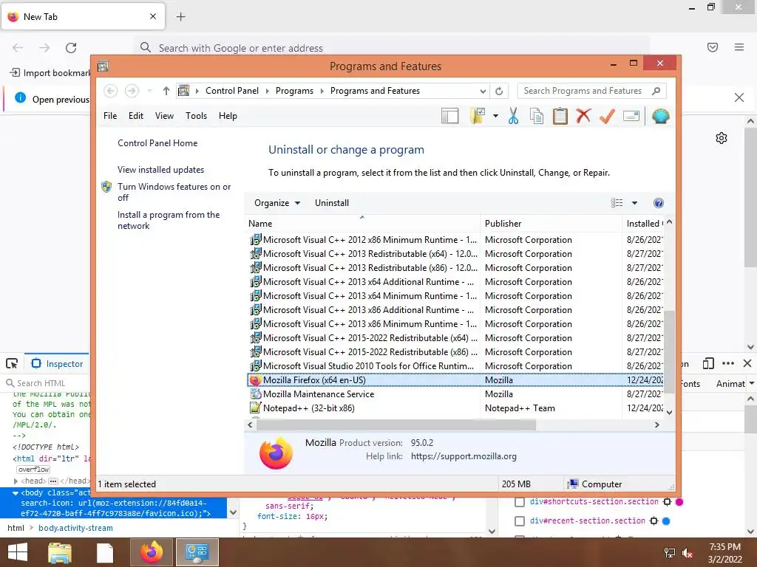Open the Edit menu in Programs and Features
The width and height of the screenshot is (757, 567).
pos(136,116)
